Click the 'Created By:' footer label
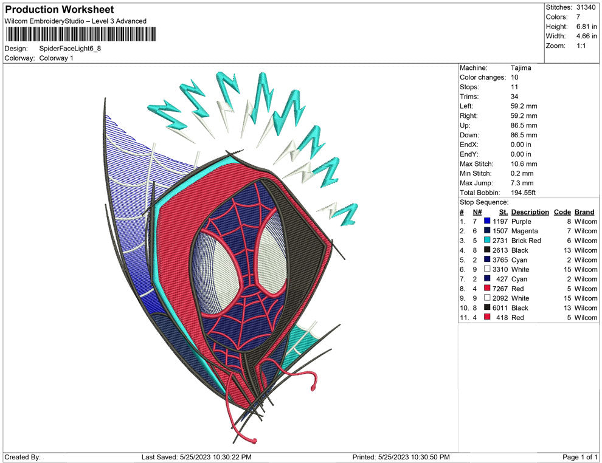The height and width of the screenshot is (463, 602). click(22, 457)
